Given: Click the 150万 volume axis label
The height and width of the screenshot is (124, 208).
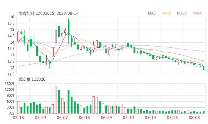Looking at the screenshot, I should coord(10,84).
